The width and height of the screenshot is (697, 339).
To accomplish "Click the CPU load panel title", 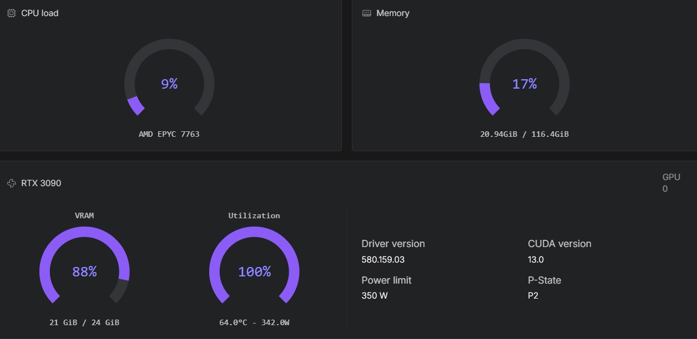I will (x=39, y=13).
